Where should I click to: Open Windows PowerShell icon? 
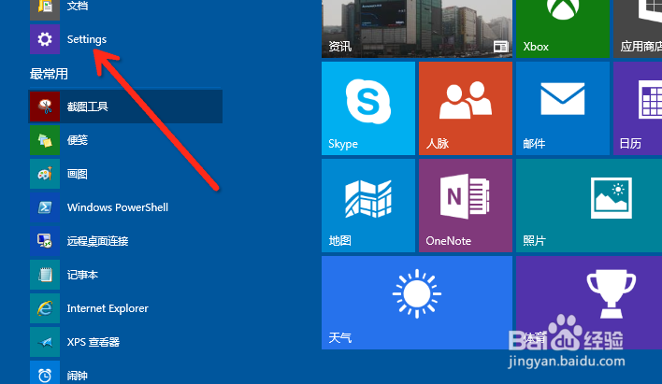click(x=45, y=207)
